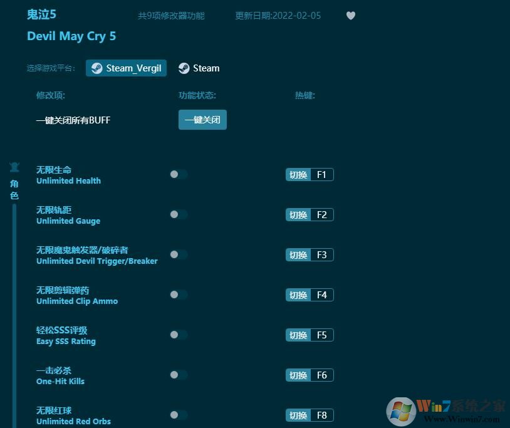Screen dimensions: 510x428
Task: Turn on Unlimited Clip Ammo switch
Action: [179, 295]
